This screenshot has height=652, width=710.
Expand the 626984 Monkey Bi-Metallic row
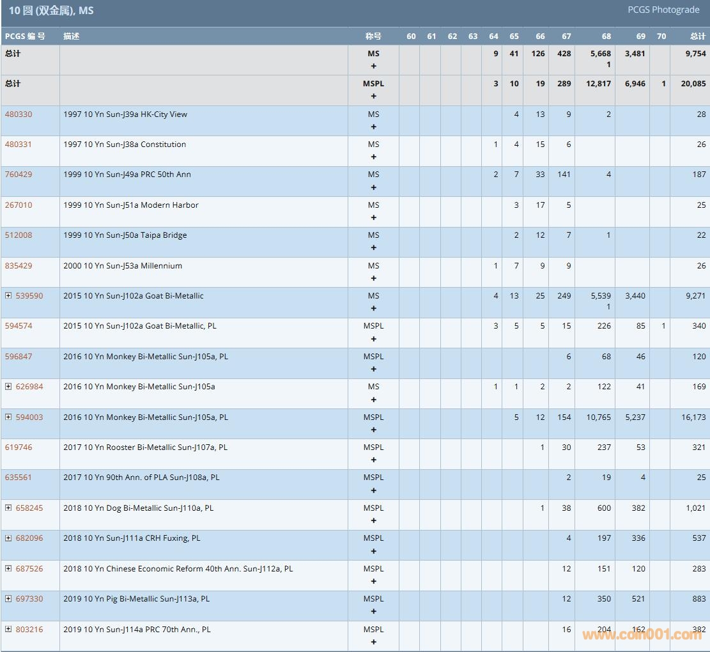[8, 387]
